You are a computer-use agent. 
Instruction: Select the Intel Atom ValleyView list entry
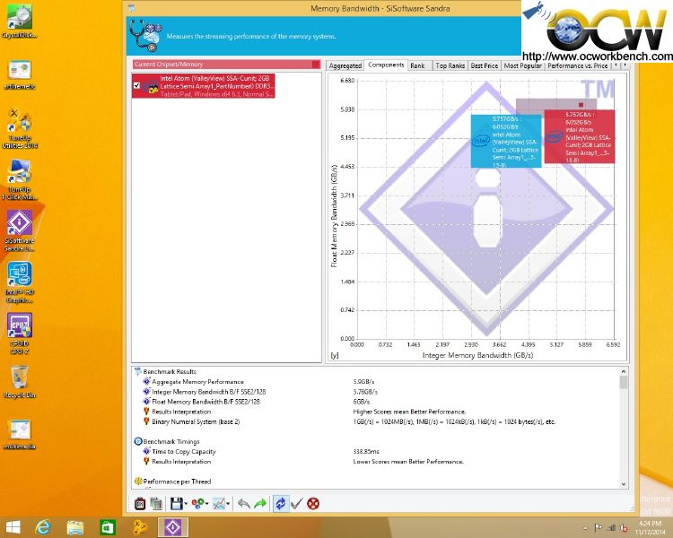tap(204, 86)
